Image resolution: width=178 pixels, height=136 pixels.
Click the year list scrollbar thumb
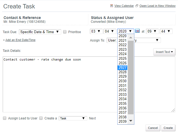131,77
